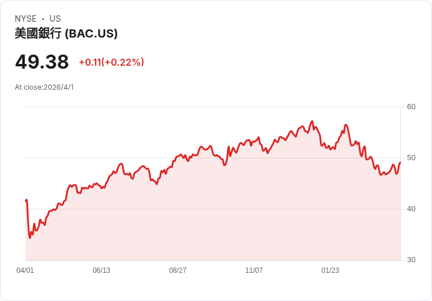432x301 pixels.
Task: Click the chart's lowest dip after 04/01
Action: tap(30, 238)
